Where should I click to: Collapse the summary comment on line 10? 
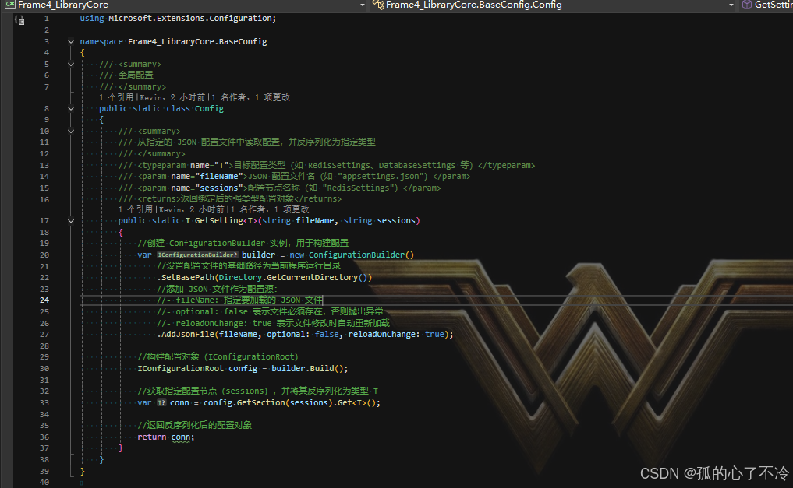[71, 132]
